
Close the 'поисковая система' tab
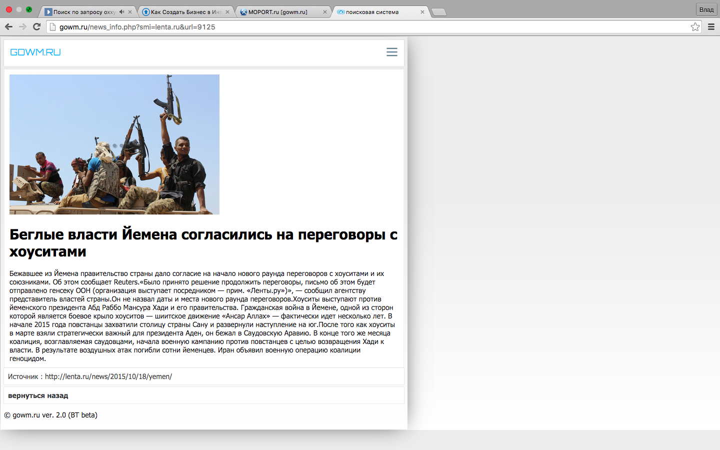pyautogui.click(x=422, y=12)
